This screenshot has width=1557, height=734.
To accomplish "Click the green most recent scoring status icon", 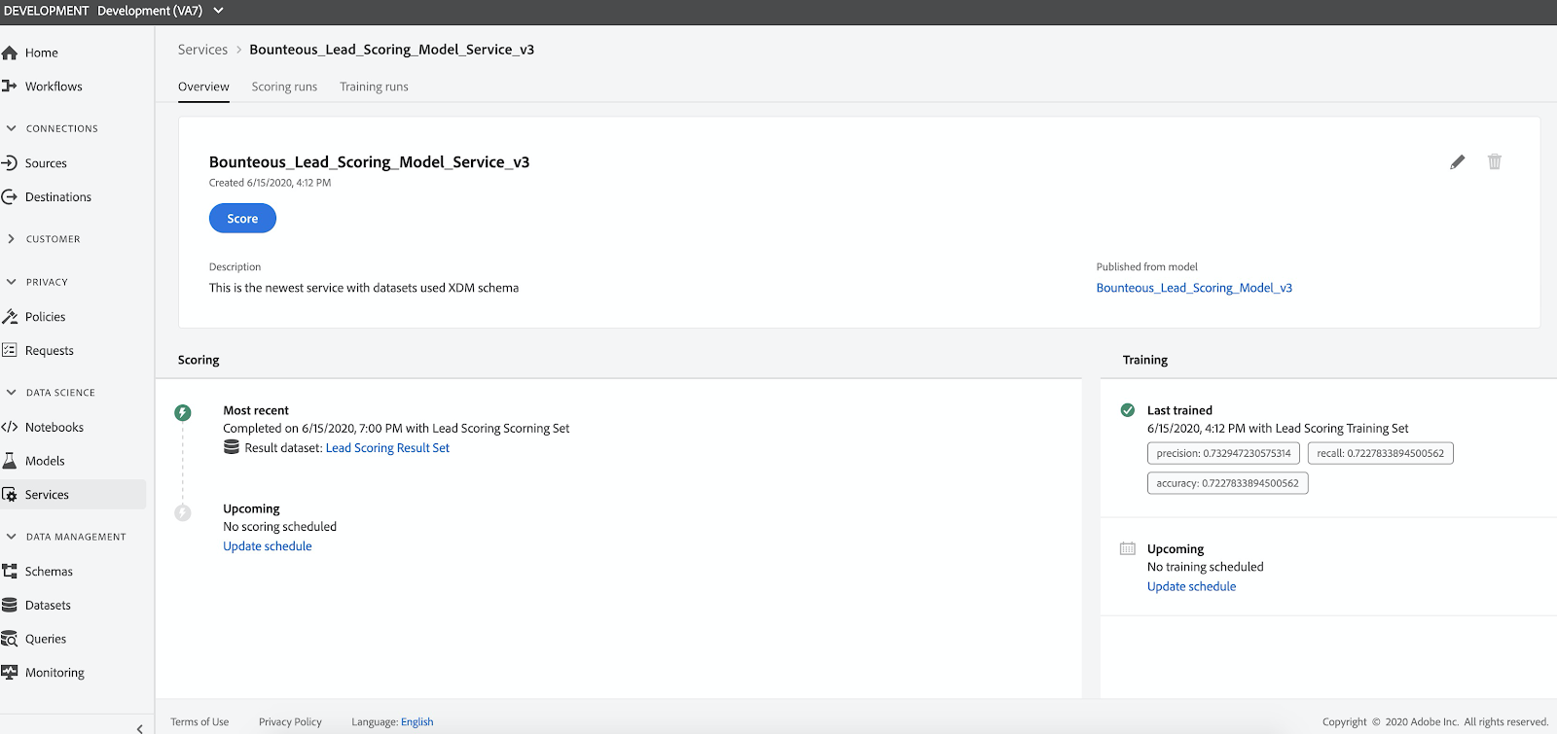I will tap(183, 413).
